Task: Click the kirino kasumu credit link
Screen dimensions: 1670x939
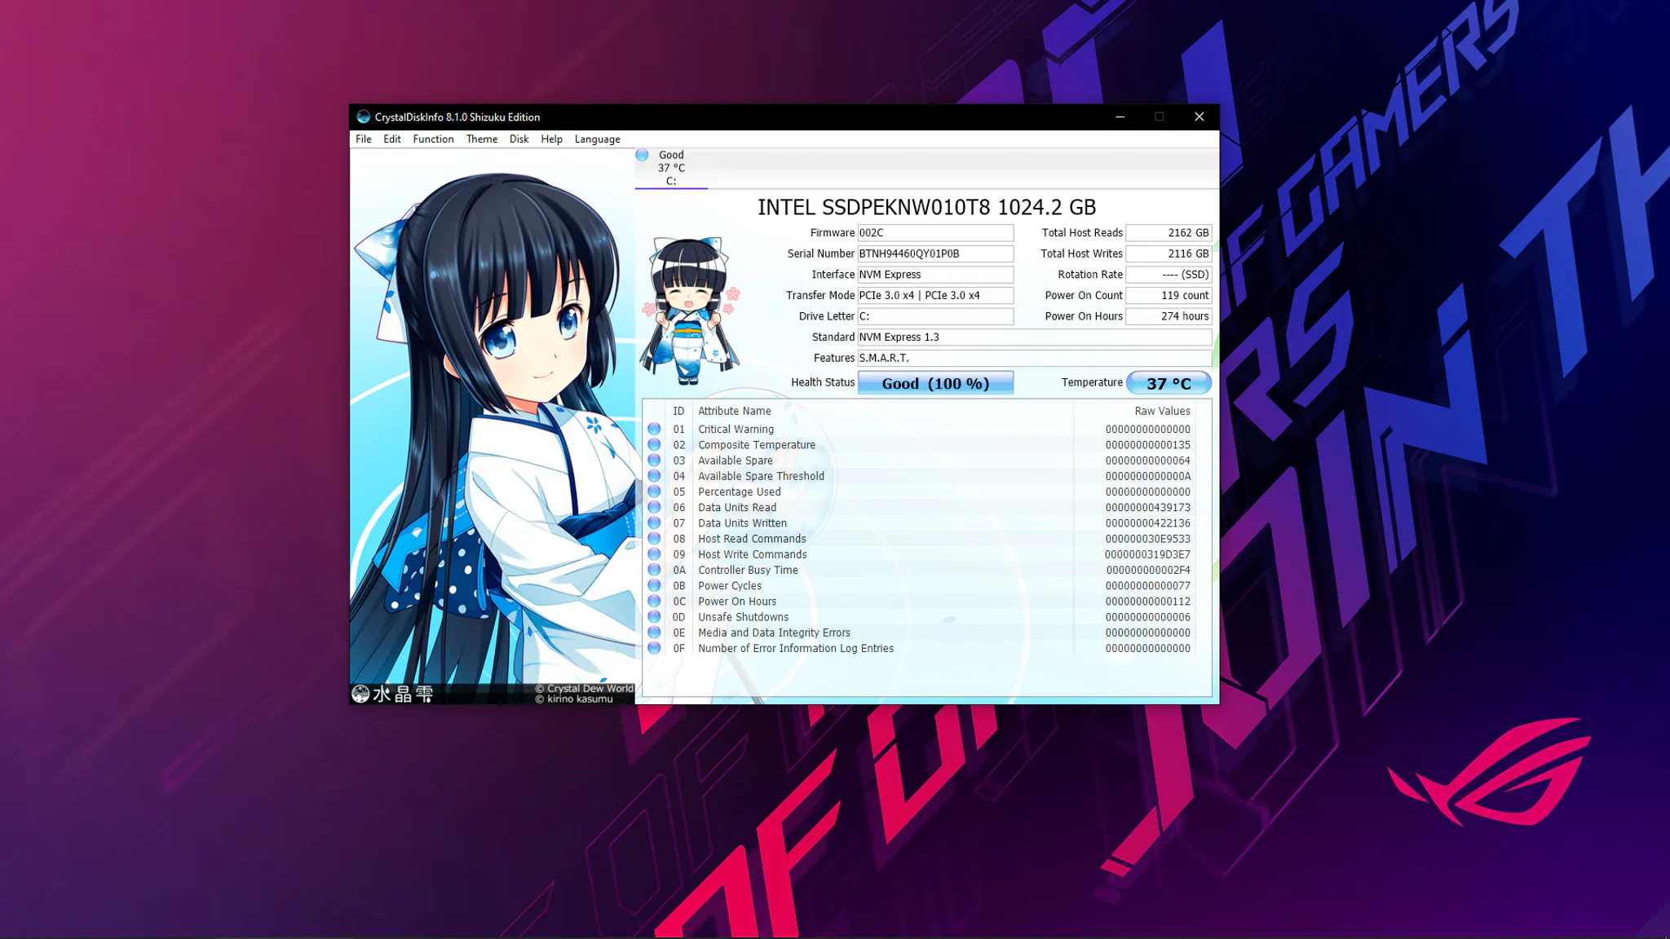Action: tap(574, 699)
